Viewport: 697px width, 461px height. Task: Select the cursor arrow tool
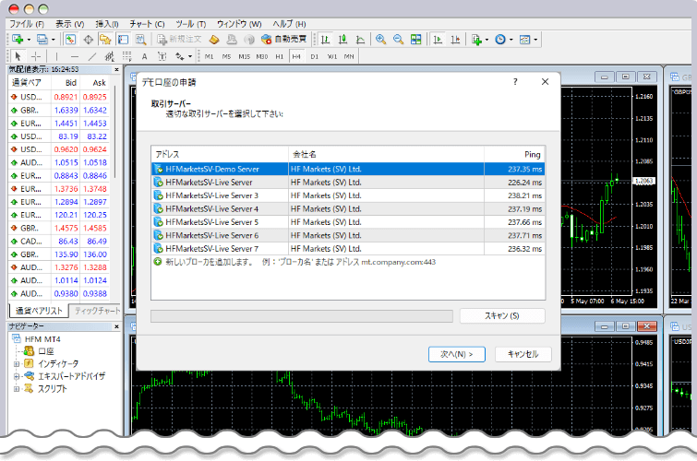point(18,56)
